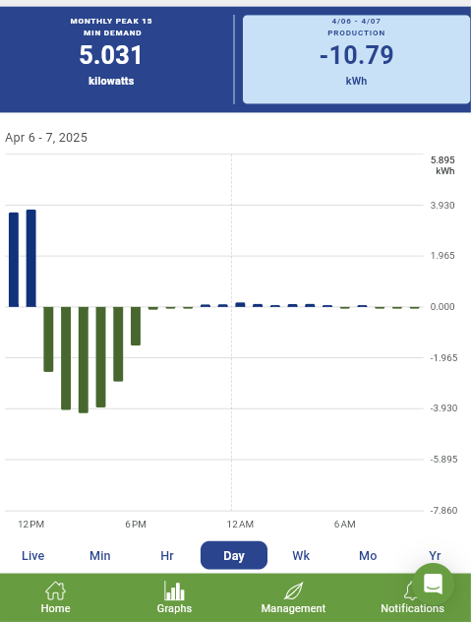The image size is (471, 622).
Task: Open the chat bubble support icon
Action: point(433,584)
